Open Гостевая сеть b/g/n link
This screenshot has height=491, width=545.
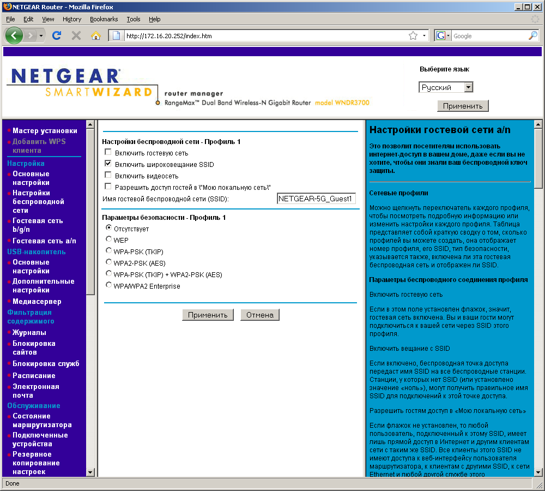click(38, 225)
